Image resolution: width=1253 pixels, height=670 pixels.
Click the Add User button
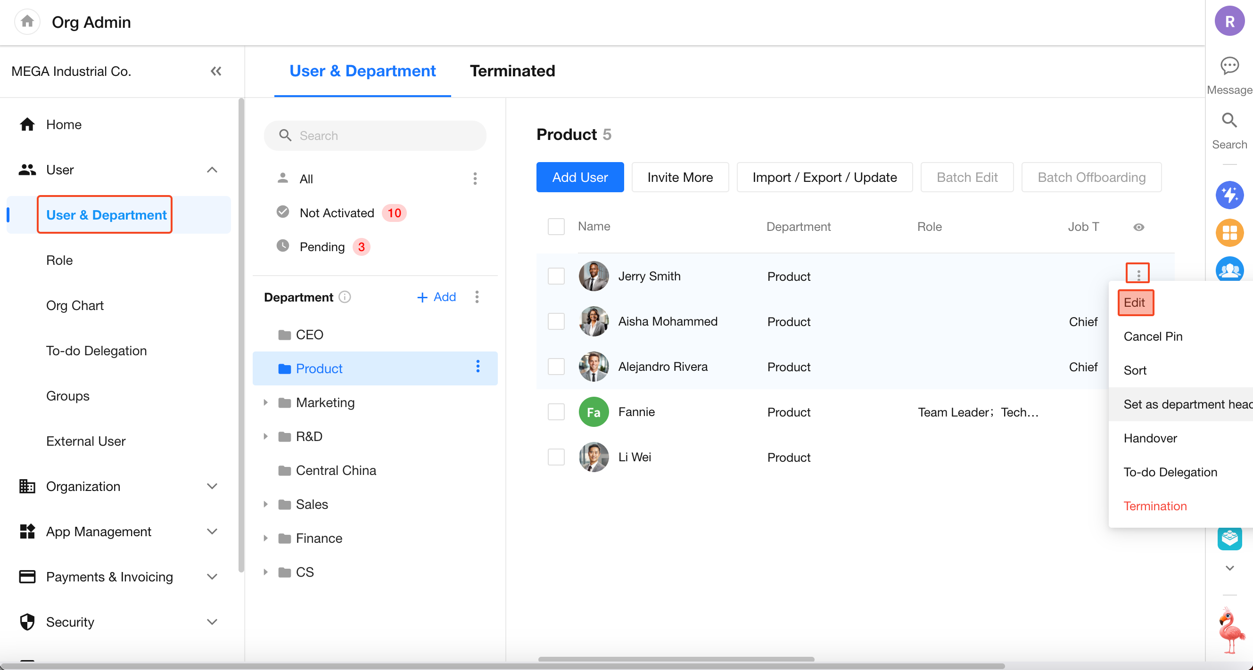point(580,178)
